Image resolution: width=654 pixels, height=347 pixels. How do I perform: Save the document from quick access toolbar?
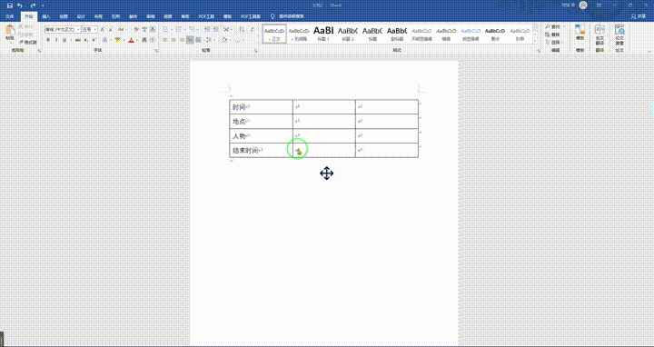click(10, 5)
